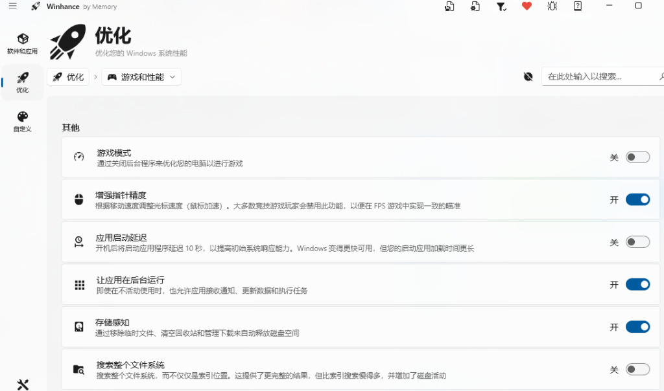
Task: Expand the 游戏和性能 breadcrumb dropdown
Action: coord(141,77)
